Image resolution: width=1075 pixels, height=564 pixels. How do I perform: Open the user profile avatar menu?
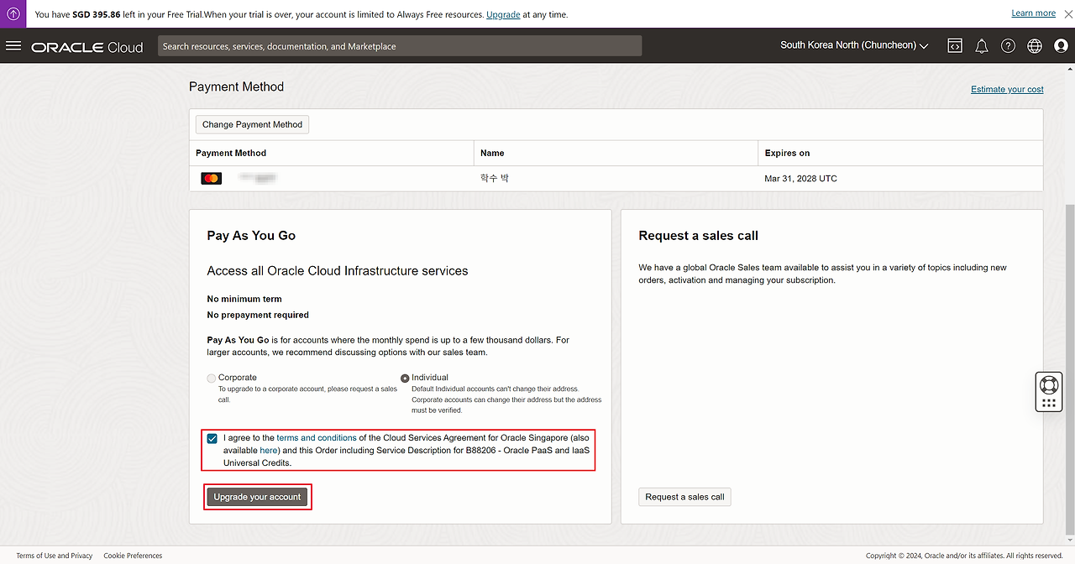point(1061,46)
